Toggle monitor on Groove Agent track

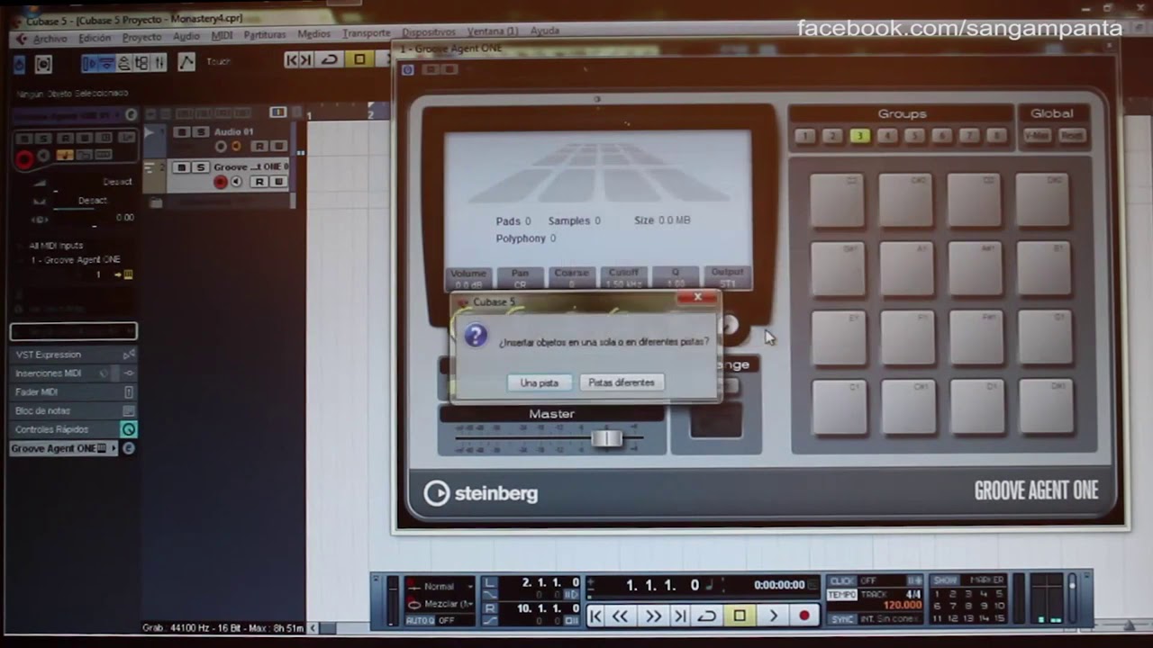[x=237, y=182]
